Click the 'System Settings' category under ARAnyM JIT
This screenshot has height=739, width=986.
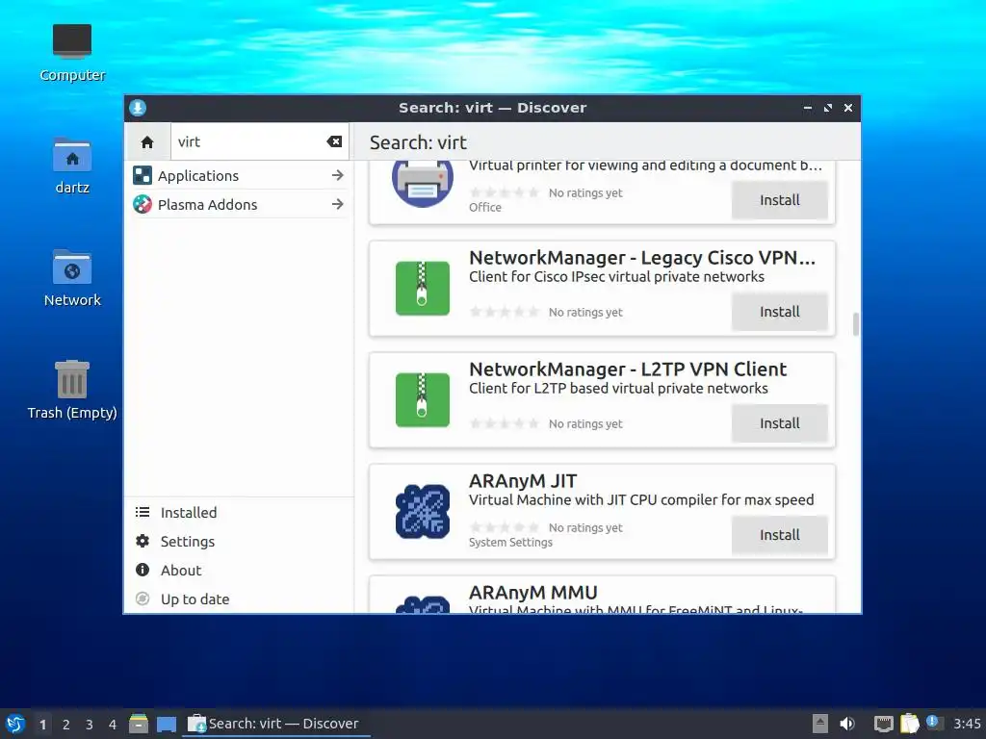[510, 543]
